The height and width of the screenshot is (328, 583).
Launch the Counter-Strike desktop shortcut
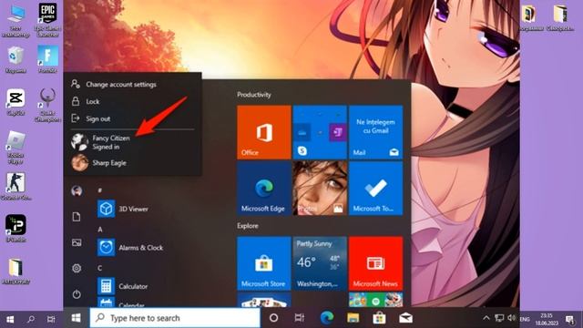point(15,186)
